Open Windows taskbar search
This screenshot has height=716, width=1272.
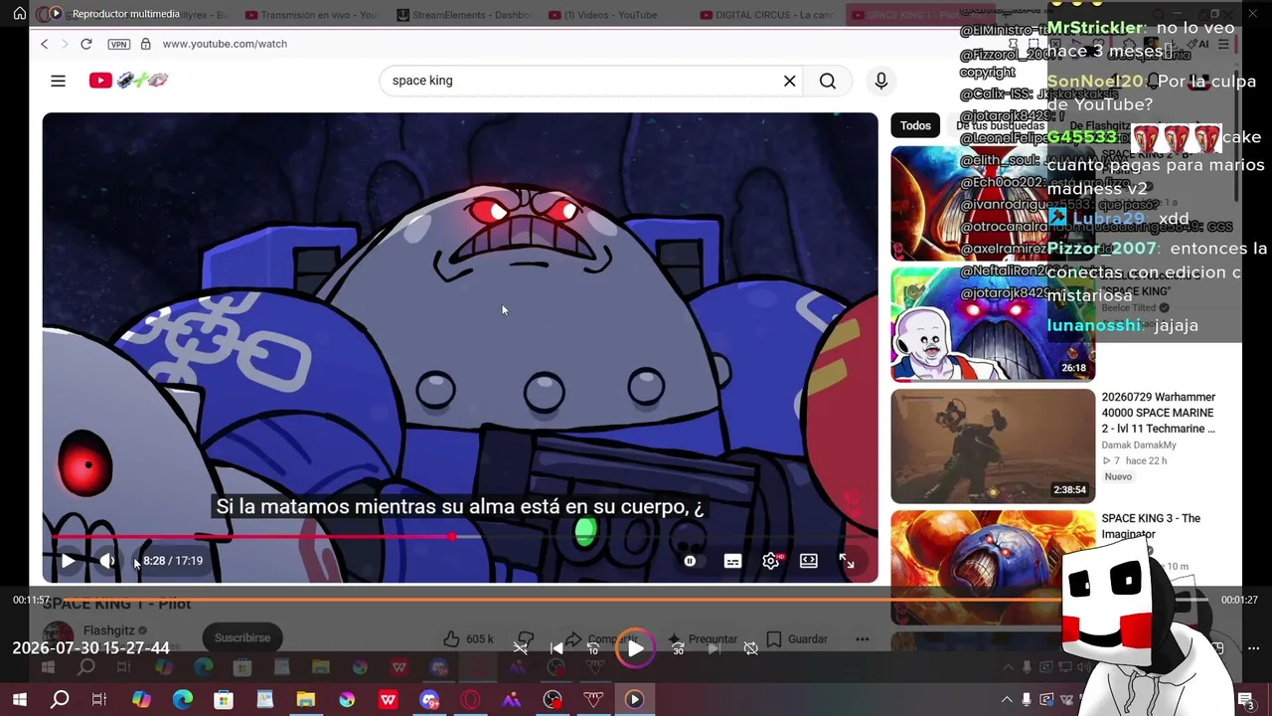click(x=60, y=700)
